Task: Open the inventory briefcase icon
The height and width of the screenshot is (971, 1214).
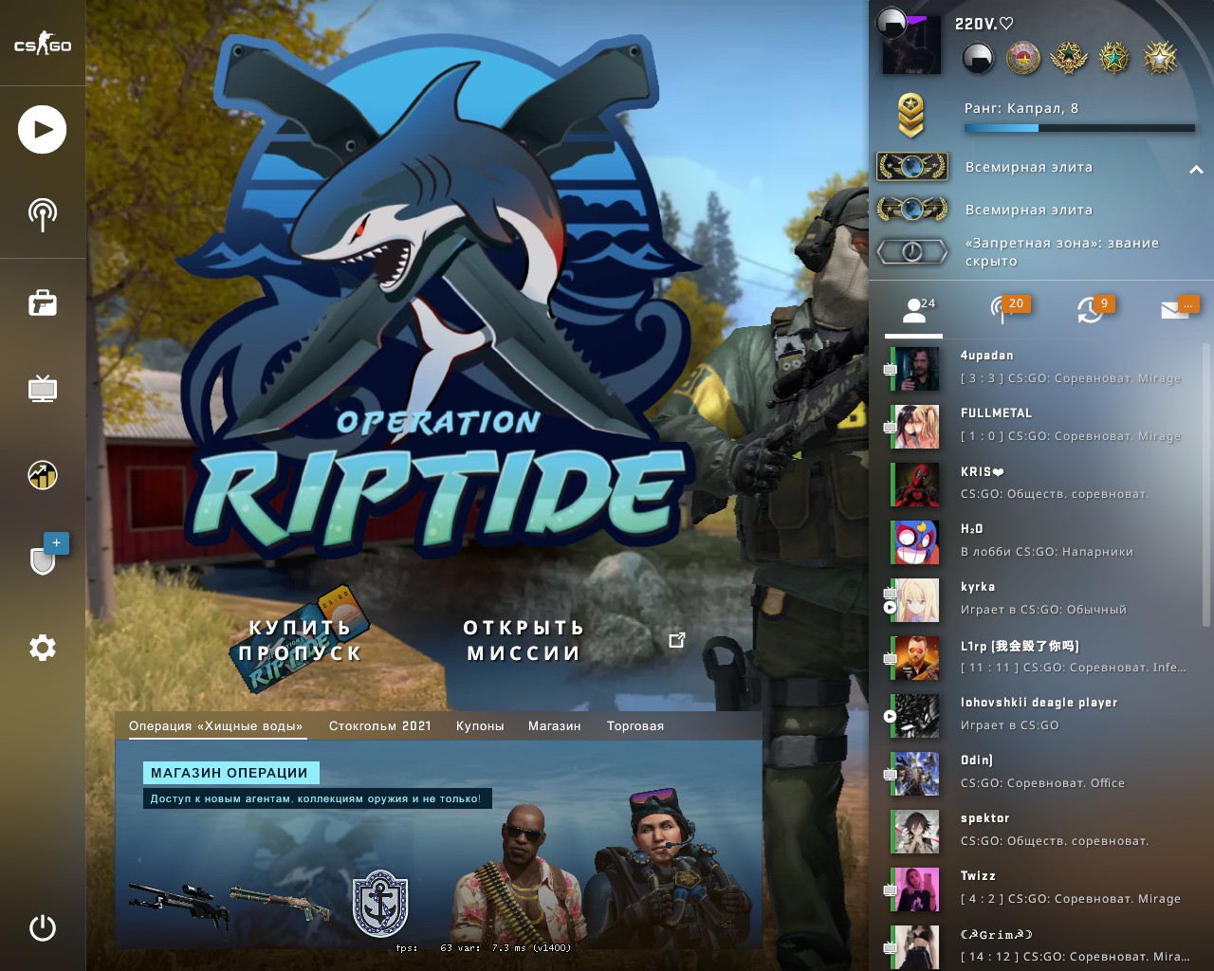Action: click(43, 302)
